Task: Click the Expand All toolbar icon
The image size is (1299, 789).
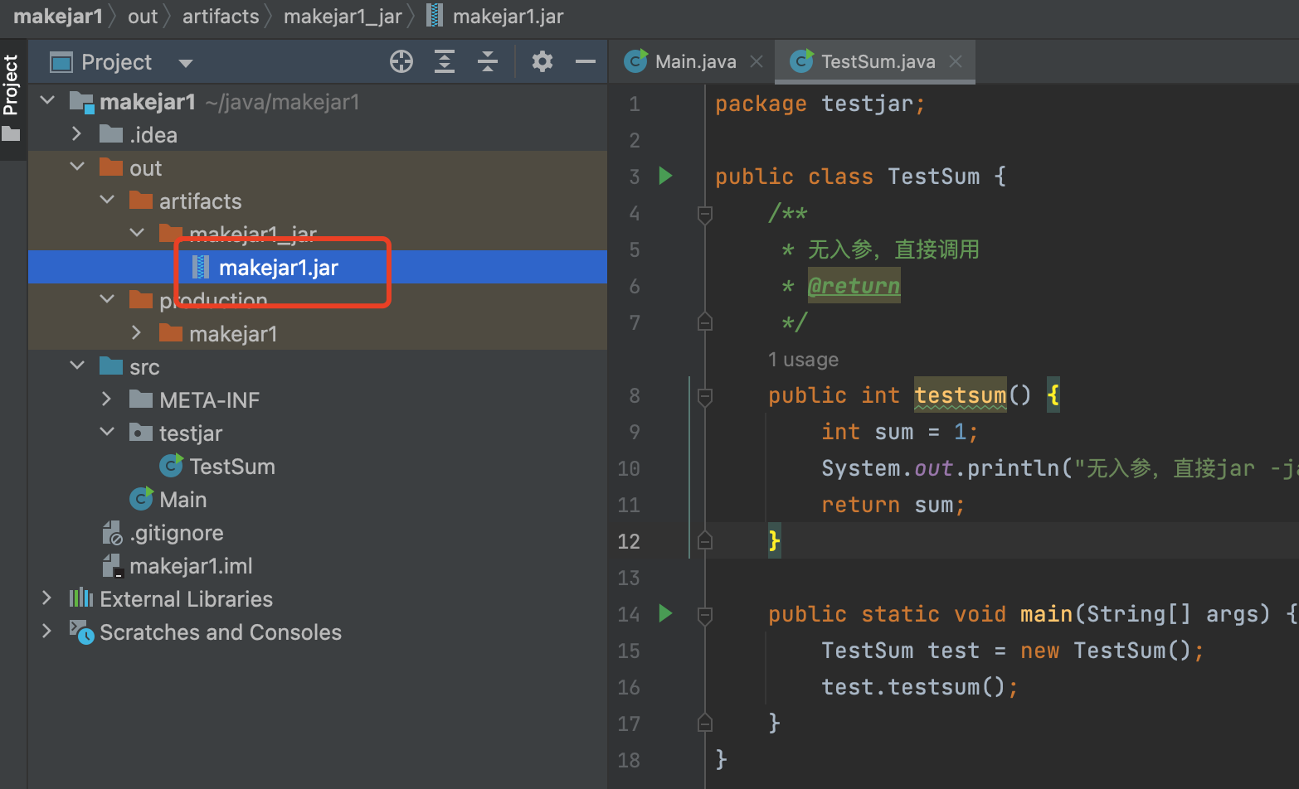Action: pyautogui.click(x=445, y=61)
